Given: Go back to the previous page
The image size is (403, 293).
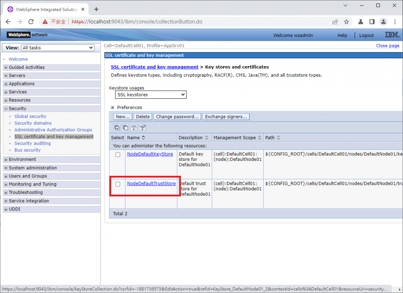Looking at the screenshot, I should 8,22.
